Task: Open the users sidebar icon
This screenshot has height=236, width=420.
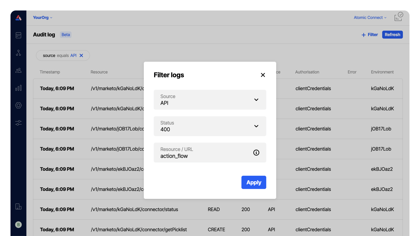Action: (x=18, y=70)
